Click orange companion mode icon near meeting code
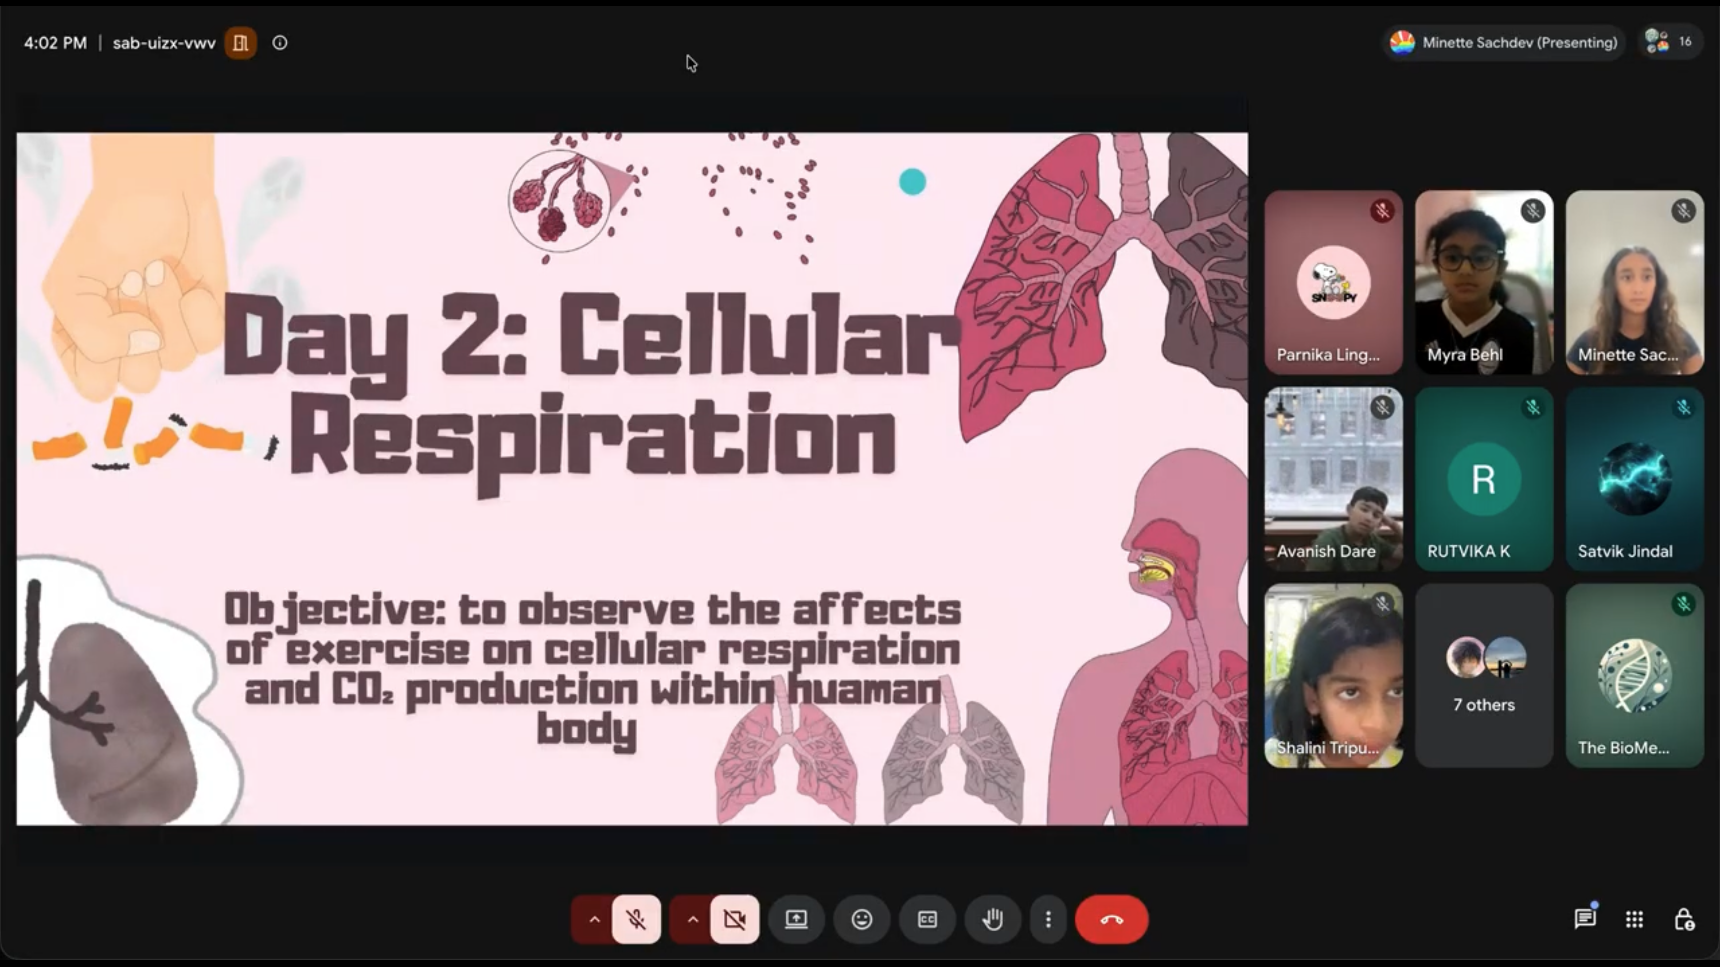1720x967 pixels. coord(241,43)
